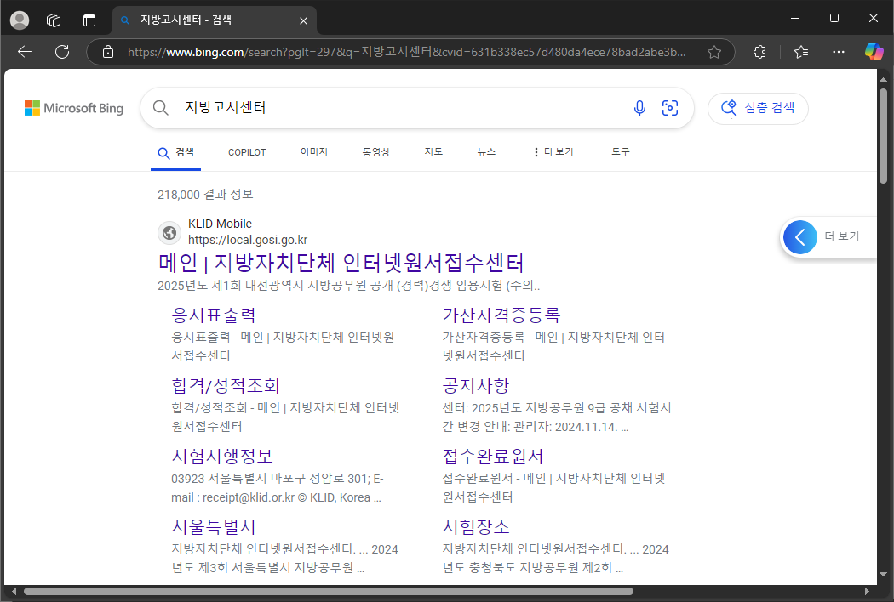894x602 pixels.
Task: Open the favorites list icon
Action: (801, 53)
